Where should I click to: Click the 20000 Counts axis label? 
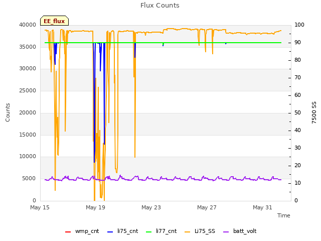tap(28, 112)
